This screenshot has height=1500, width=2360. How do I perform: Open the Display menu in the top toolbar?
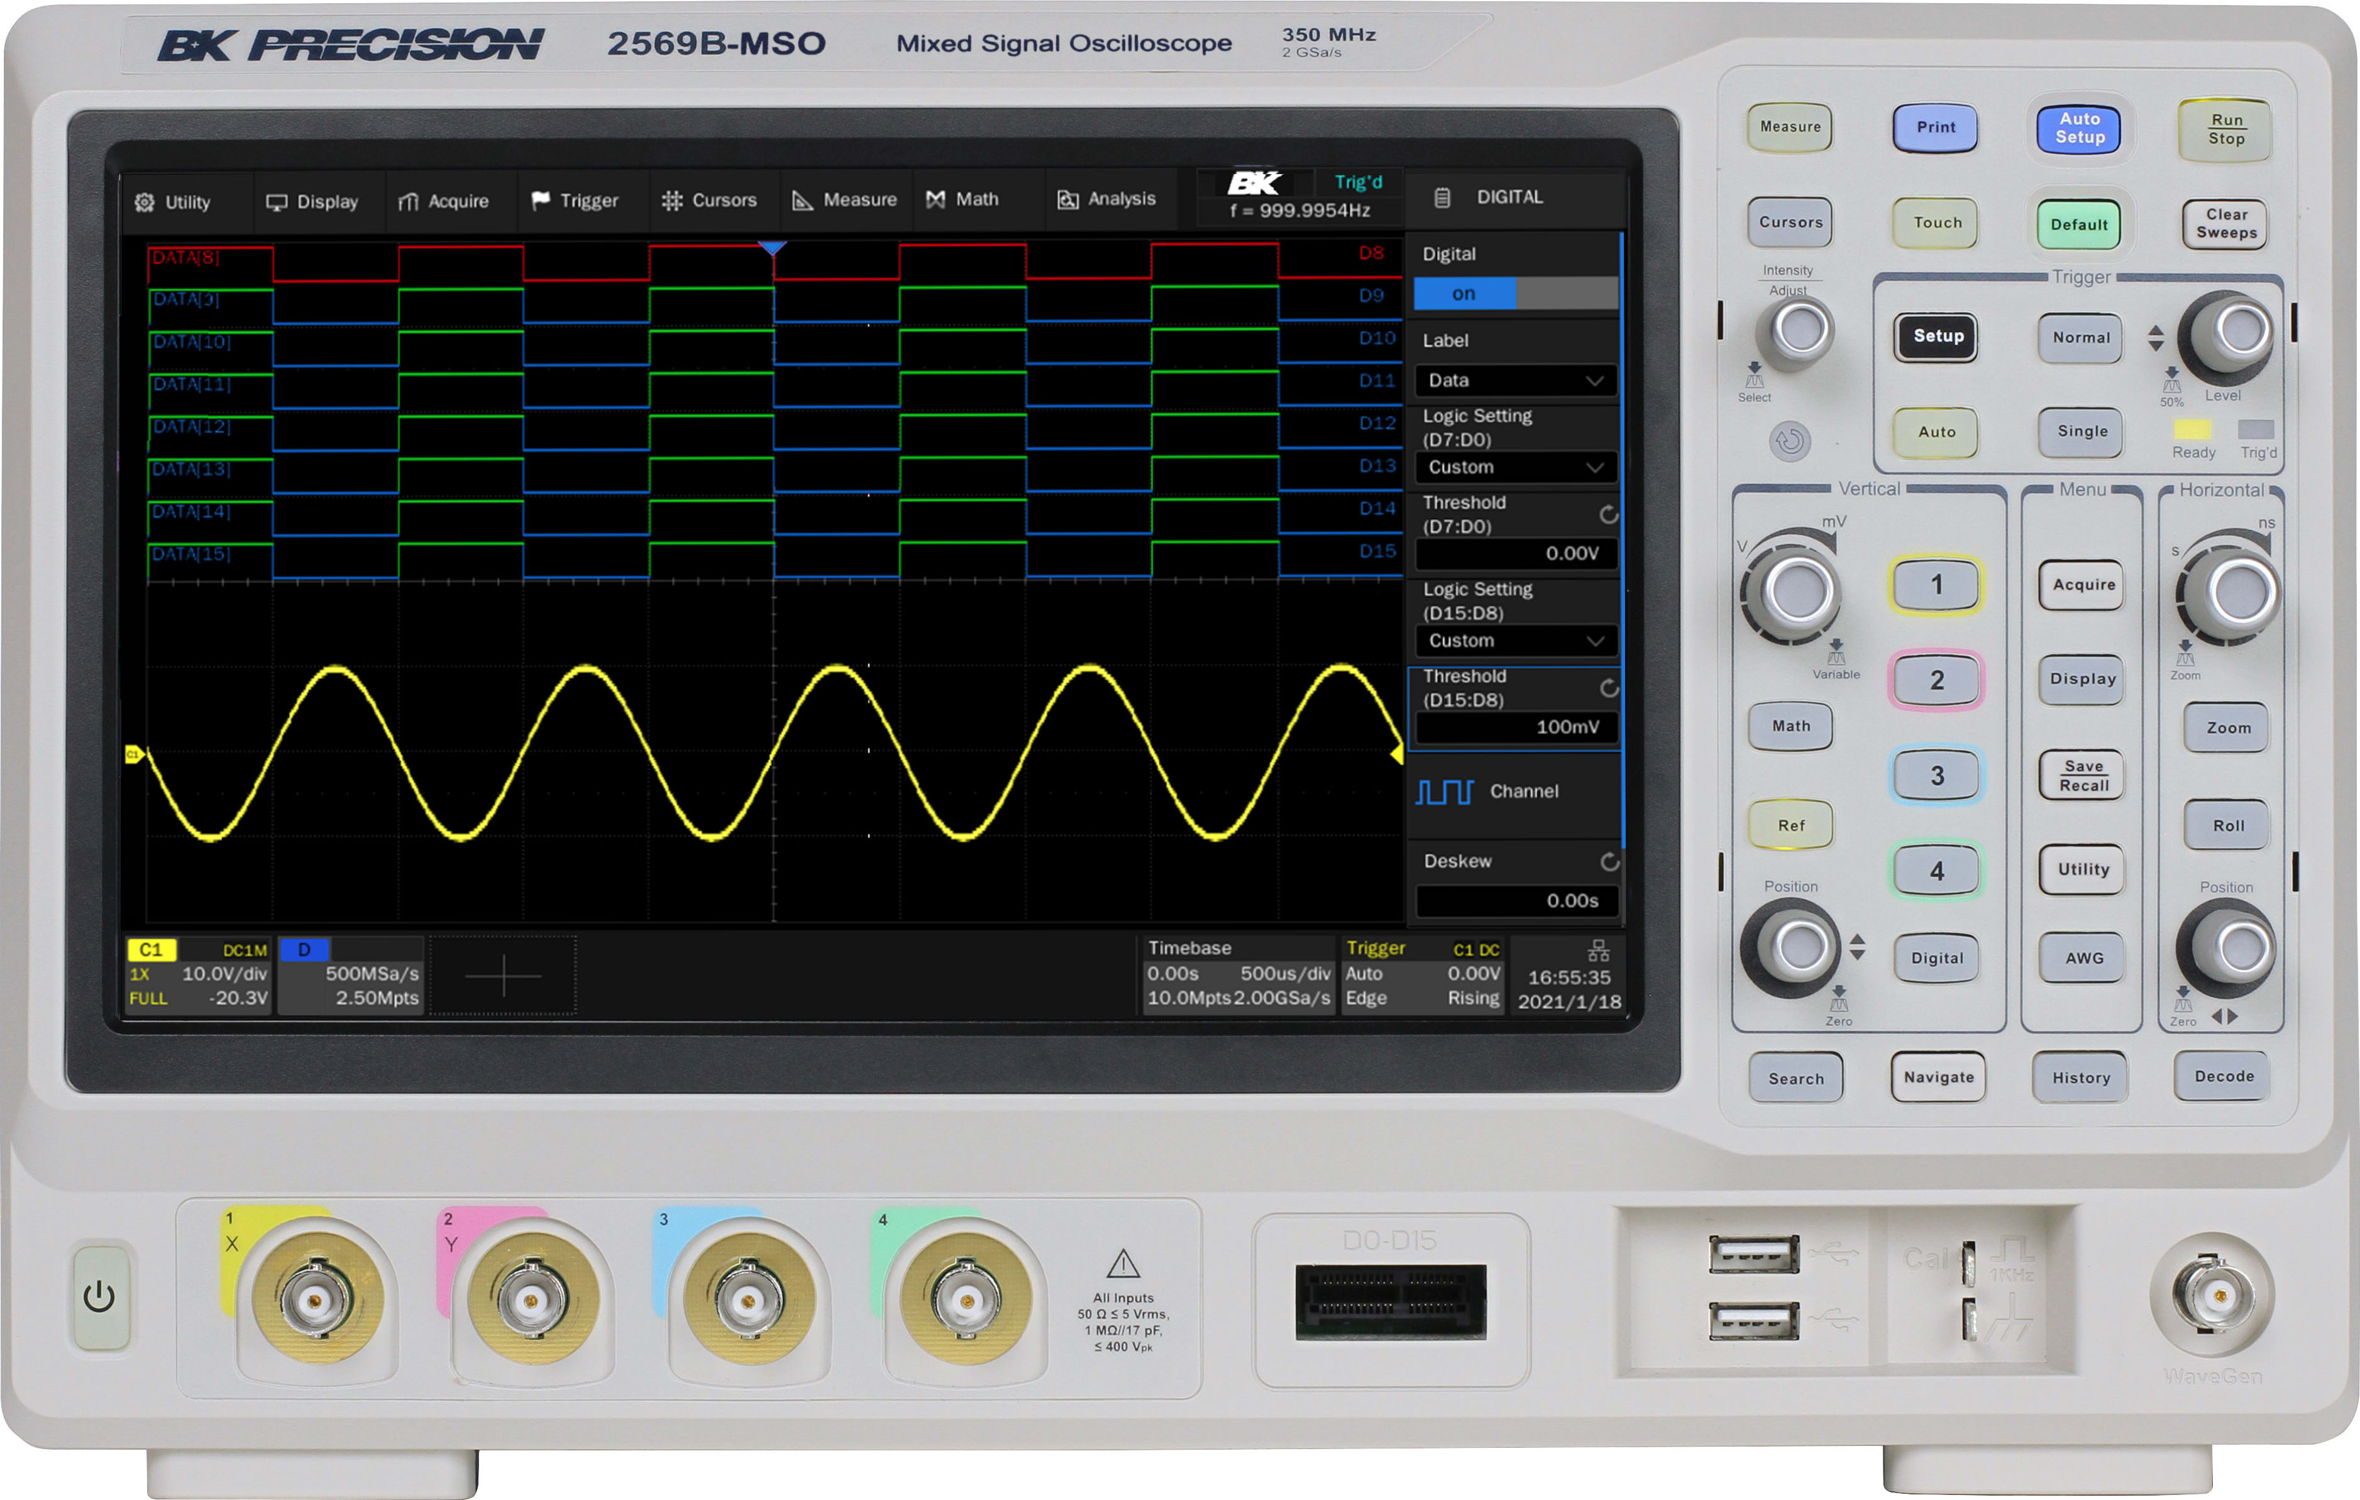(314, 202)
